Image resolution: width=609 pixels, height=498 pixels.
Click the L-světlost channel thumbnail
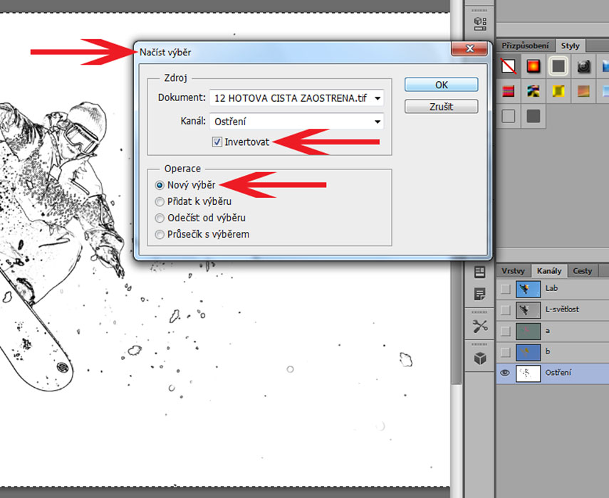pyautogui.click(x=528, y=310)
